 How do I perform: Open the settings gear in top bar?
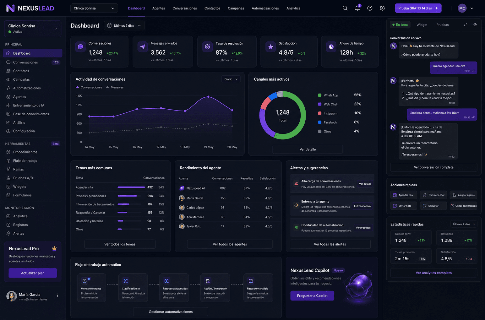click(382, 8)
